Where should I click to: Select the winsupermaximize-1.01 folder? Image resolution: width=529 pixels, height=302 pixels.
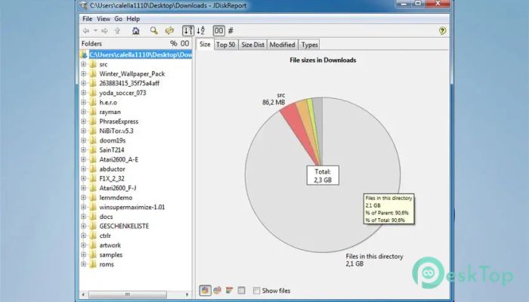(x=132, y=207)
